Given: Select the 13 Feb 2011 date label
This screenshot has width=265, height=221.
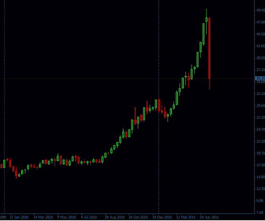Looking at the screenshot, I should tap(186, 217).
